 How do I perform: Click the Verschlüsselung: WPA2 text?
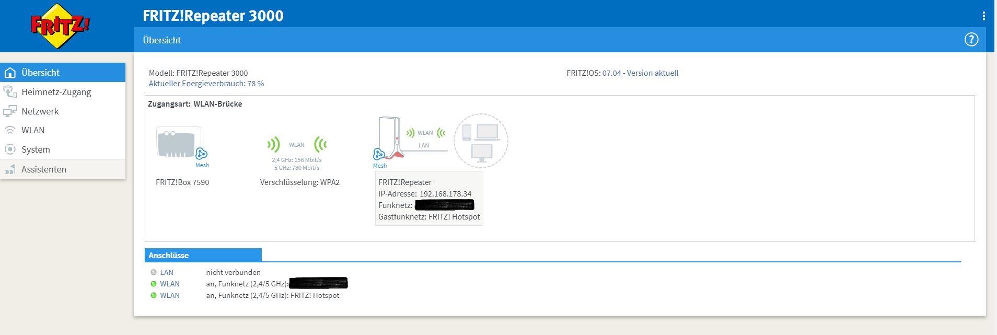click(300, 182)
